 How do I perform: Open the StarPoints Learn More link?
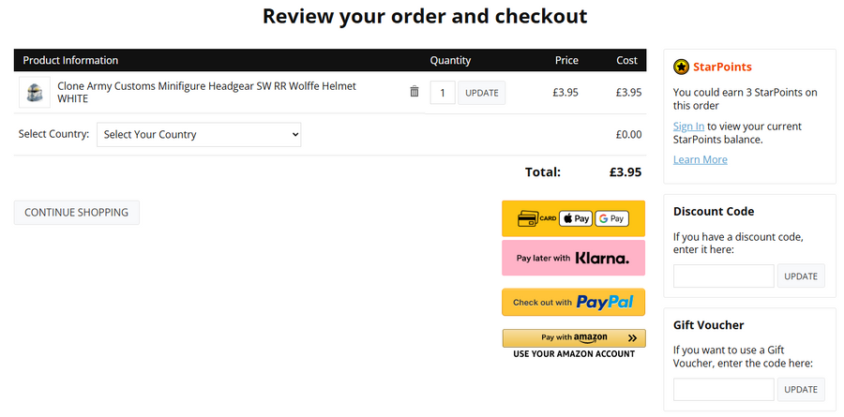click(700, 159)
